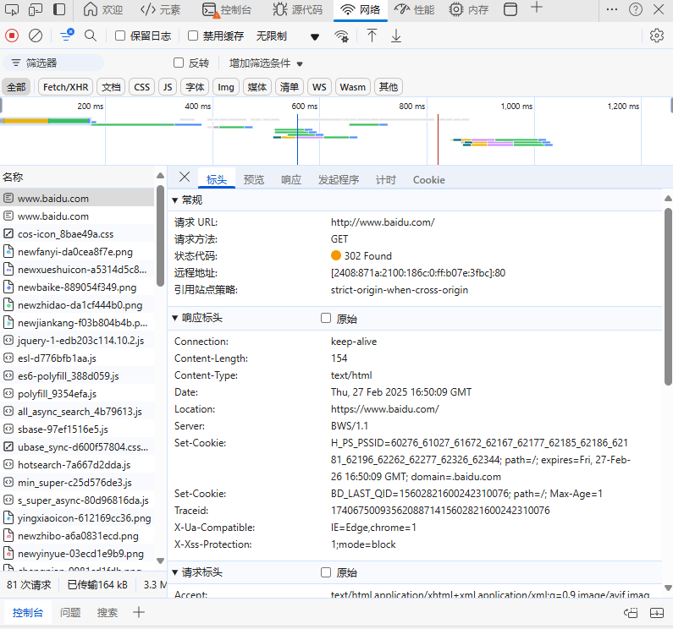
Task: Open the 源代码 sources tab
Action: tap(298, 9)
